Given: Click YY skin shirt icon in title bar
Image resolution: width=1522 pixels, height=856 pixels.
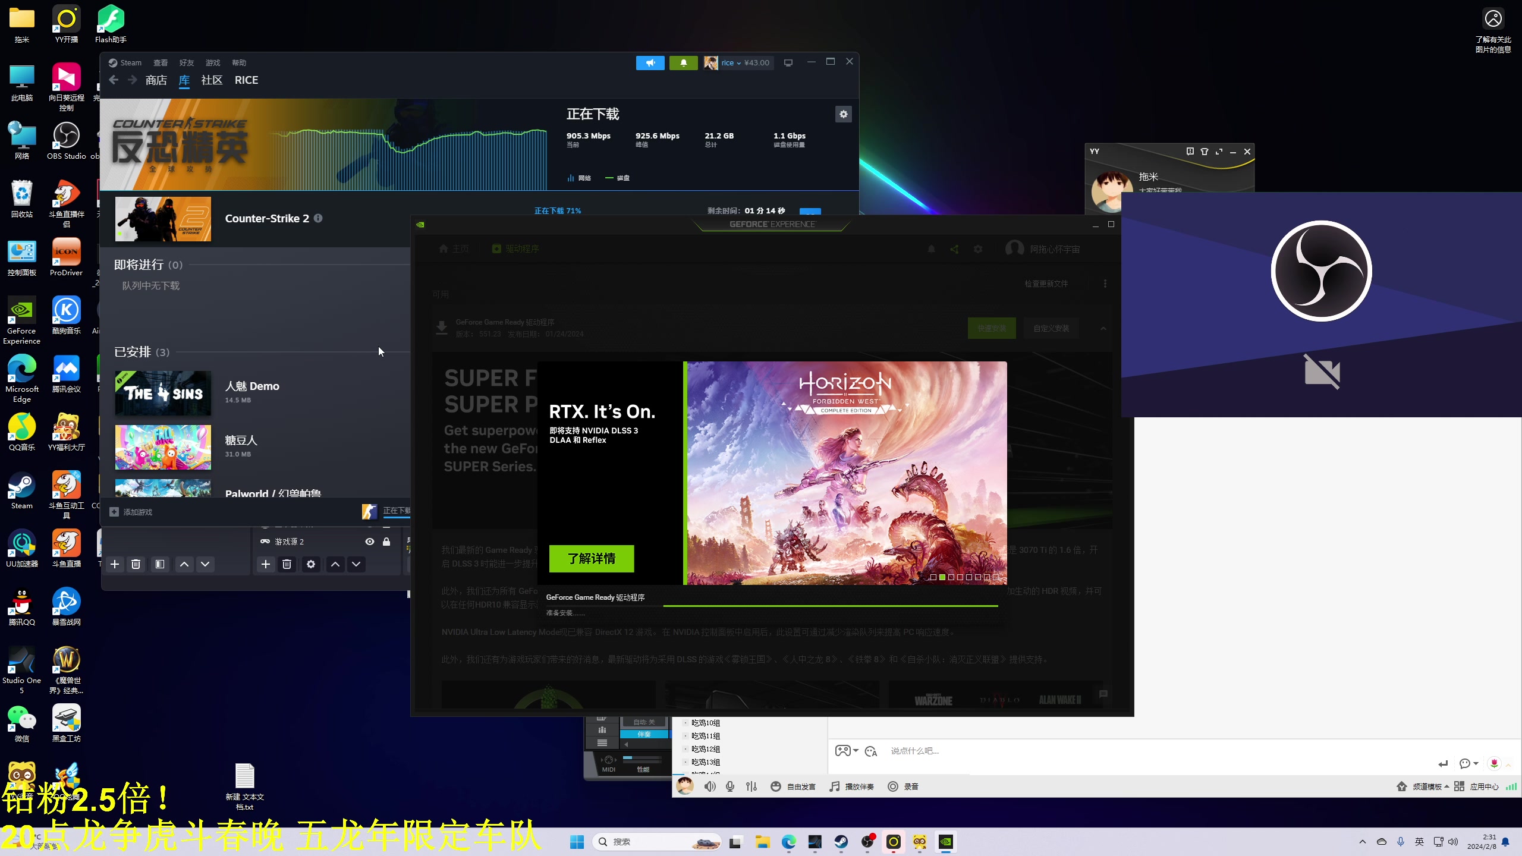Looking at the screenshot, I should [x=1205, y=152].
